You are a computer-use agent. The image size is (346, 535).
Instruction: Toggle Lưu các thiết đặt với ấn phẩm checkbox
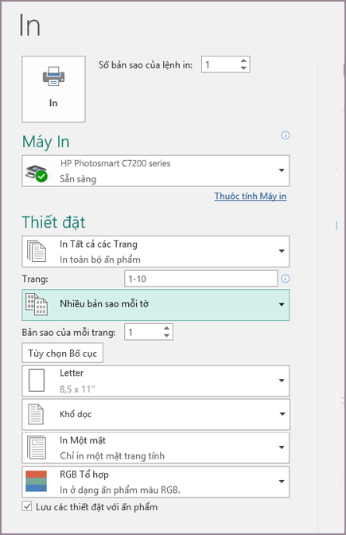(27, 506)
